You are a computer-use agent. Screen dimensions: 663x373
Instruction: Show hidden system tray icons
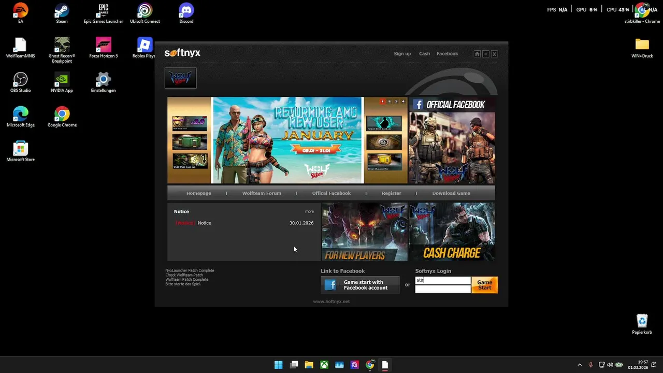[x=580, y=365]
